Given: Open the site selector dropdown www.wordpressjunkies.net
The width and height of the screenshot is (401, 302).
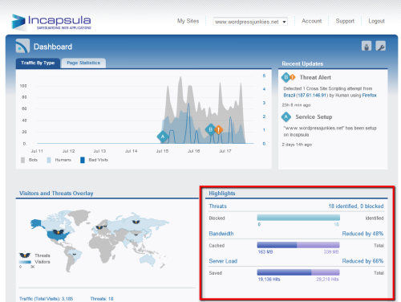Looking at the screenshot, I should click(250, 22).
